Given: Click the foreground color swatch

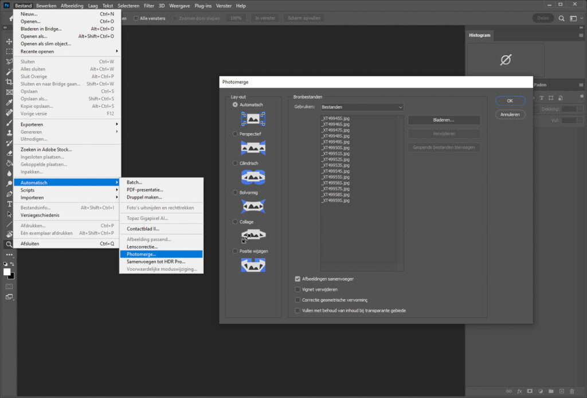Looking at the screenshot, I should [x=7, y=272].
